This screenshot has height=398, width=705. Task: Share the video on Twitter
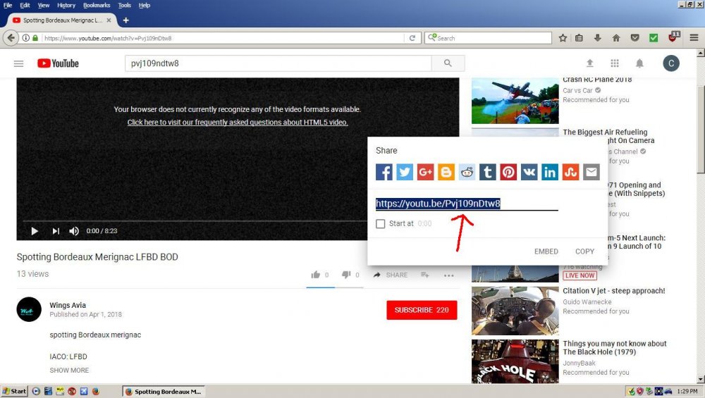405,172
